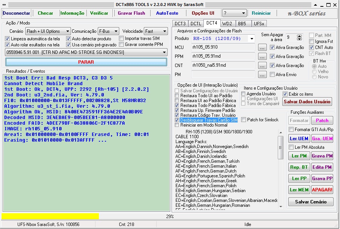Toggle Auto rolar resultados na tela
This screenshot has height=229, width=340.
click(x=8, y=45)
